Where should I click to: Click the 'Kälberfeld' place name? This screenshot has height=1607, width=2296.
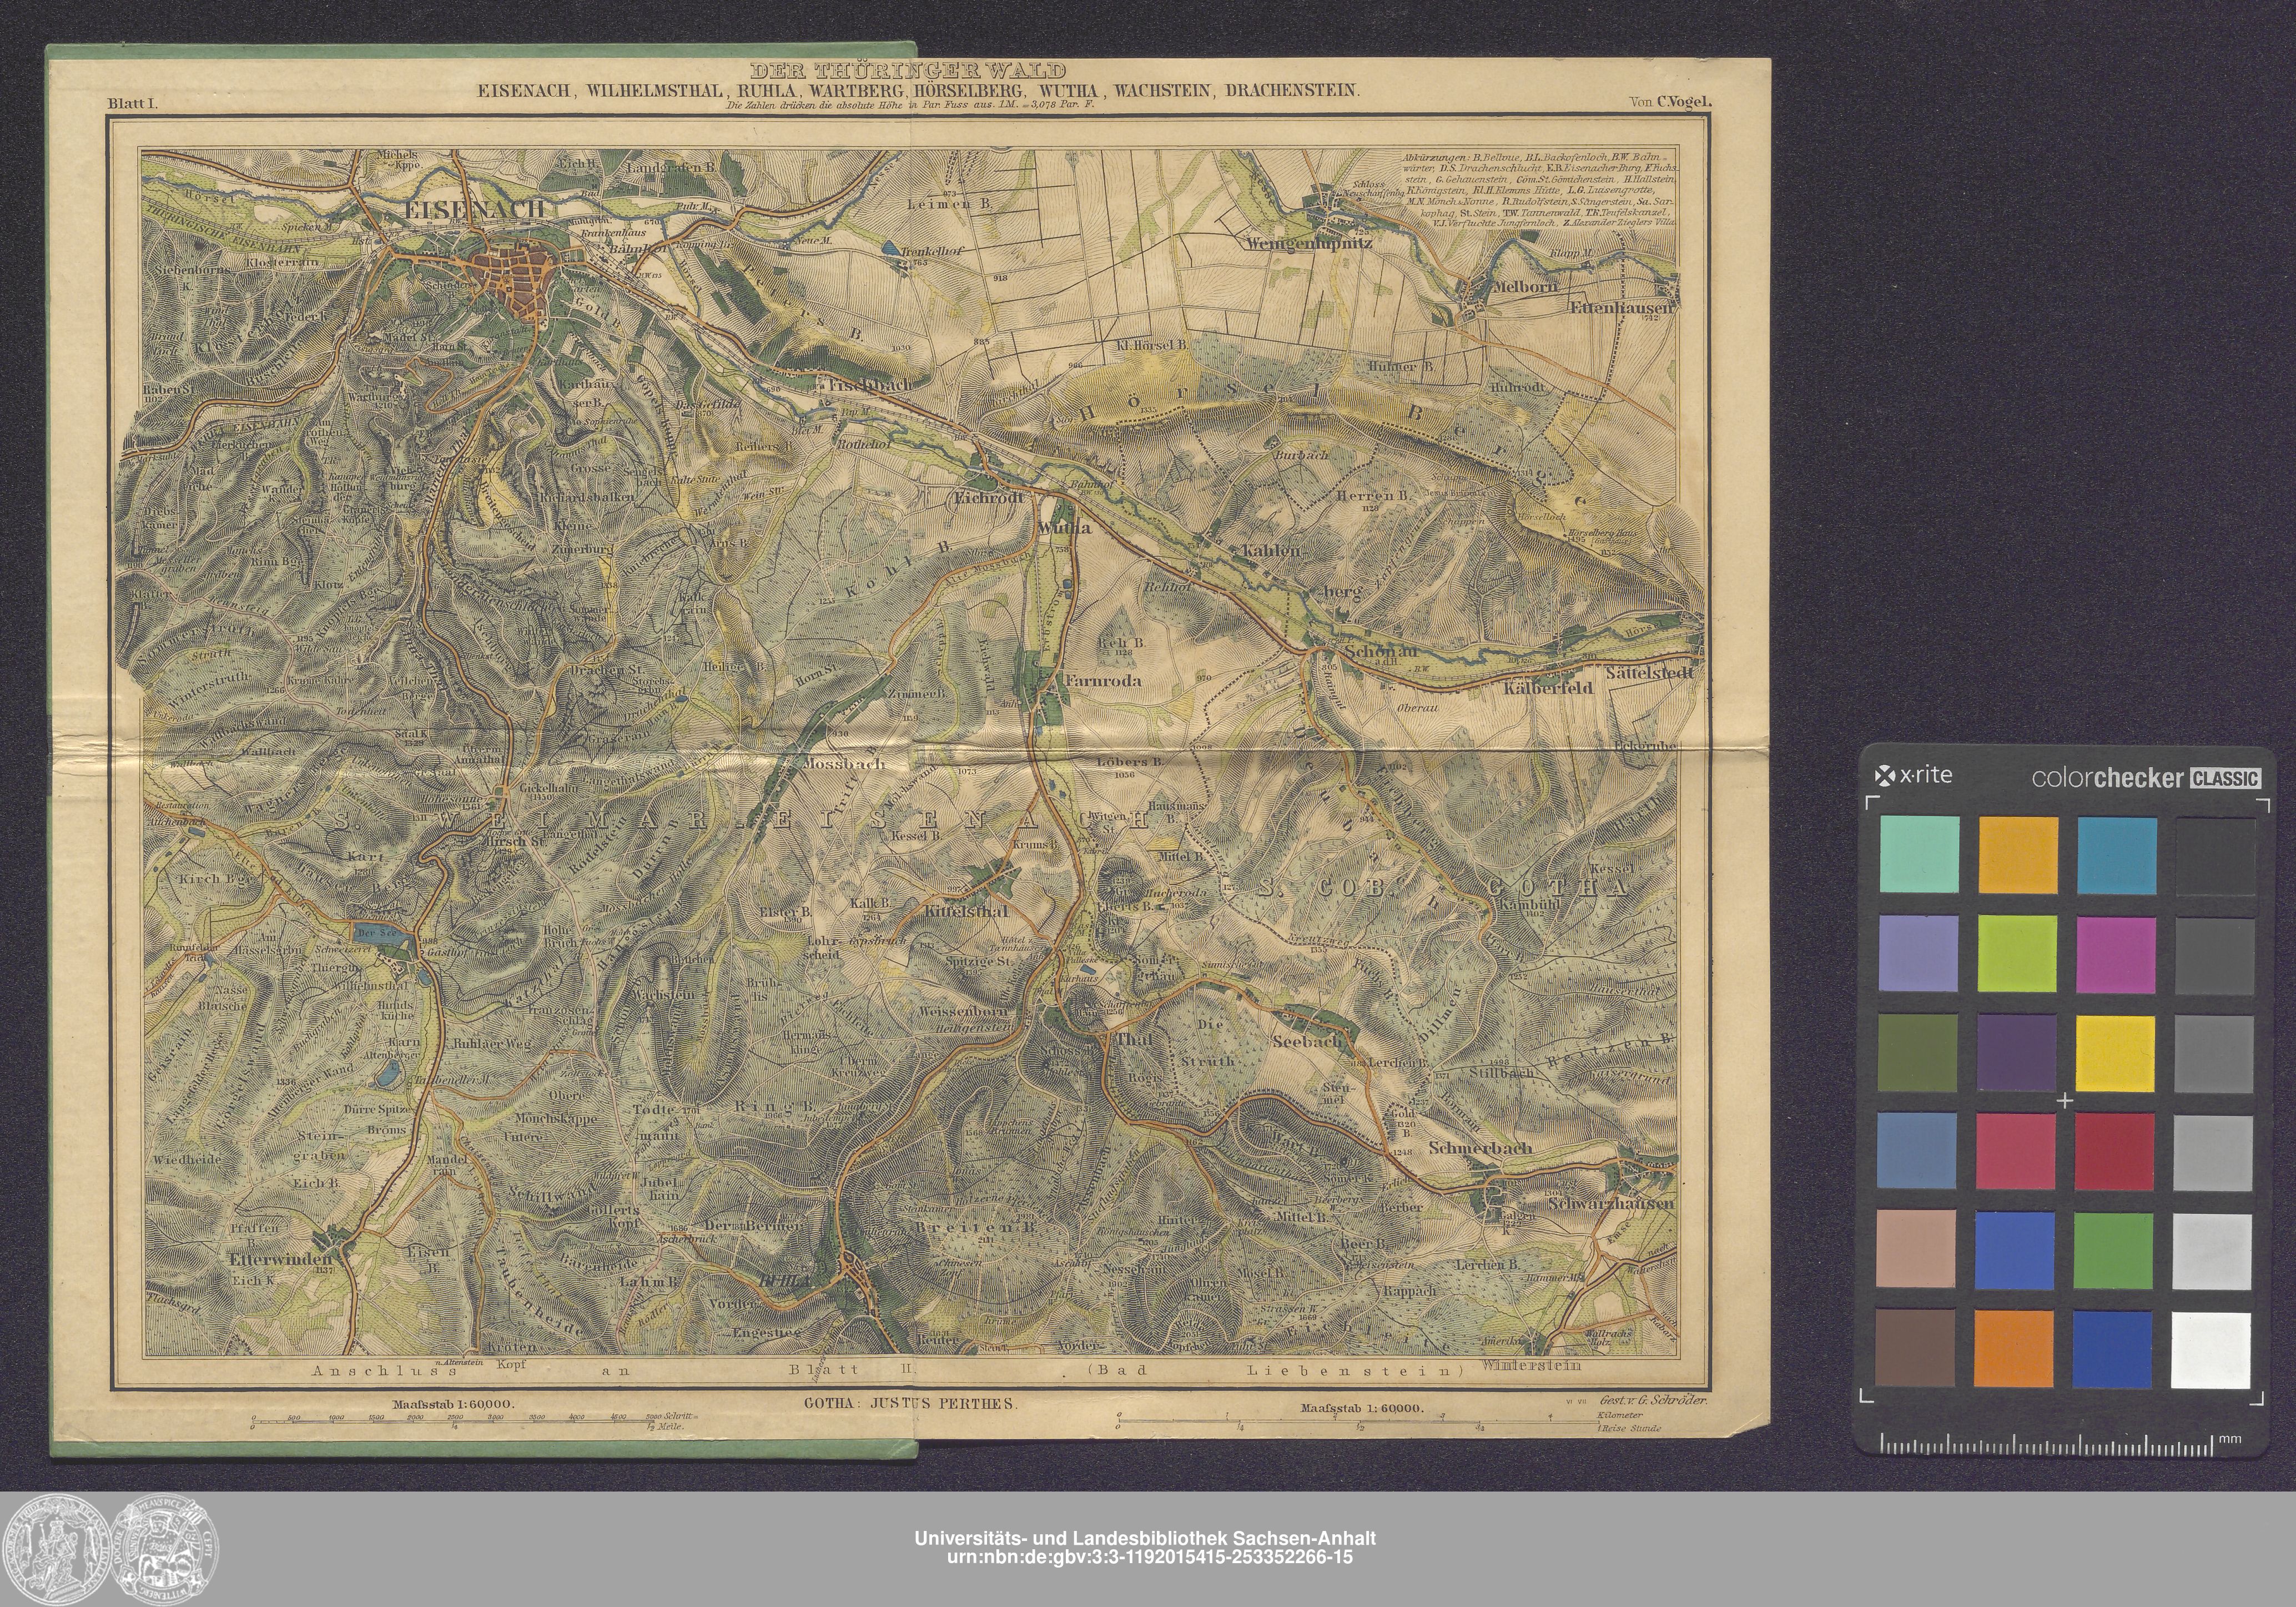point(1547,688)
